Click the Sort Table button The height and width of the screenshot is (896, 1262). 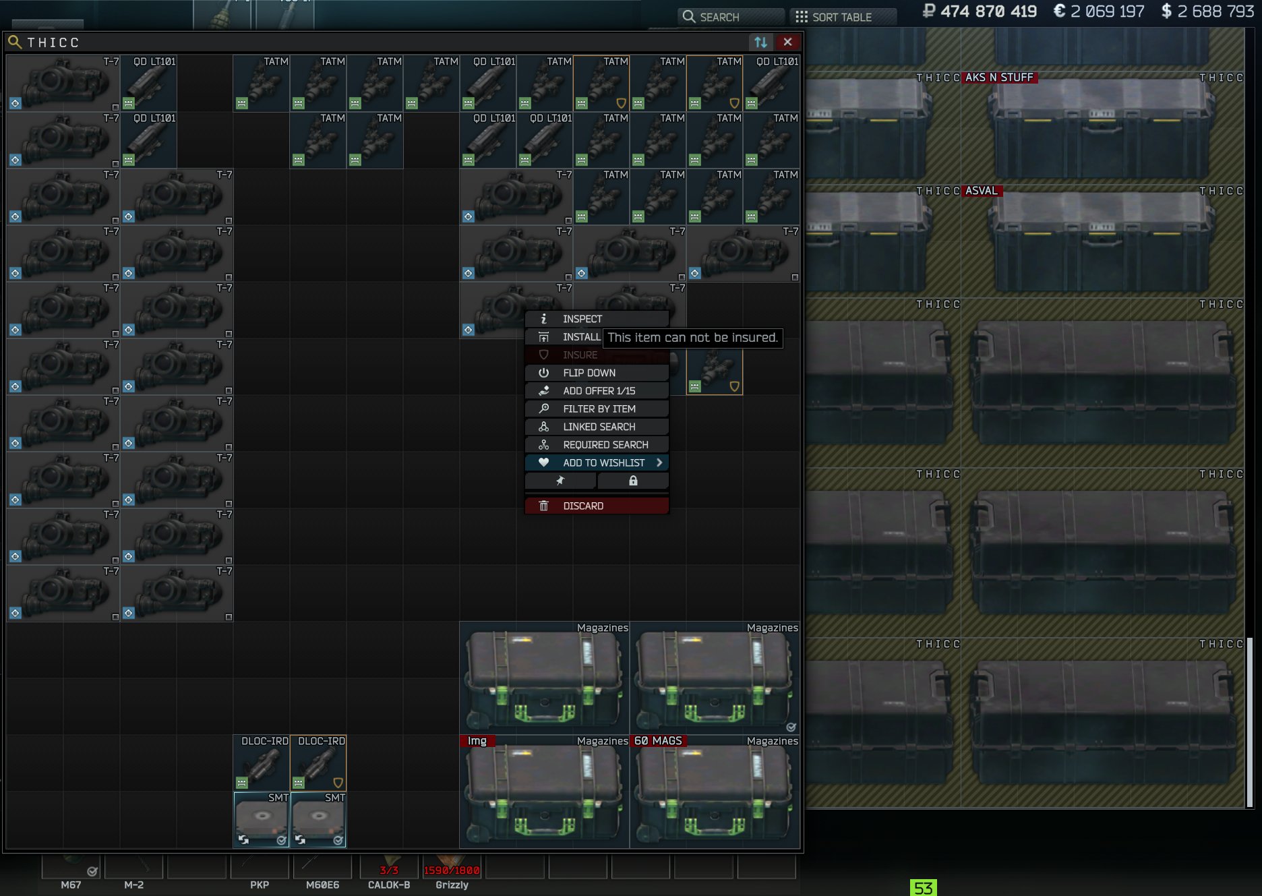(843, 17)
